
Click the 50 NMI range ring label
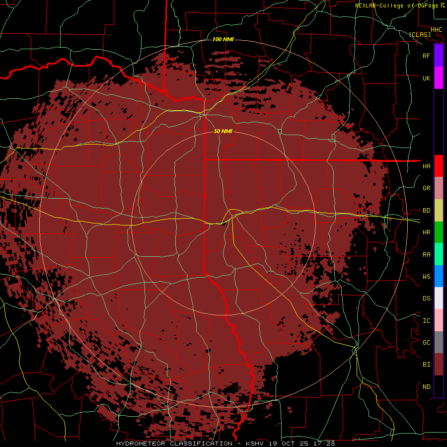pyautogui.click(x=223, y=131)
